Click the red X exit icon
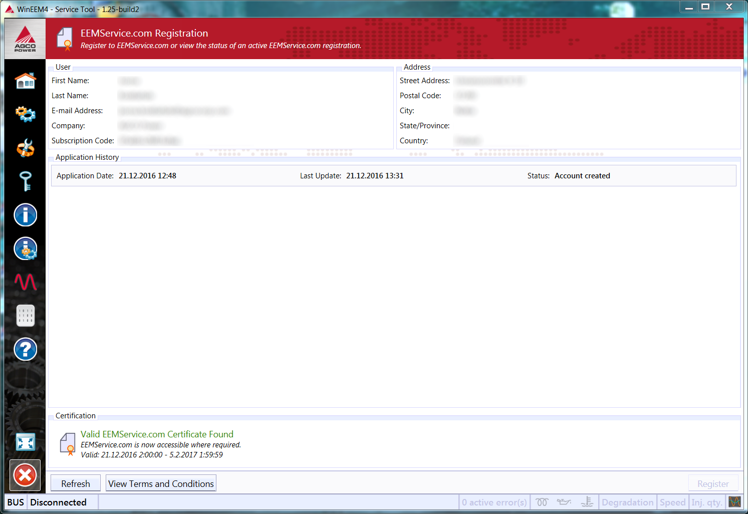The width and height of the screenshot is (748, 514). tap(25, 475)
